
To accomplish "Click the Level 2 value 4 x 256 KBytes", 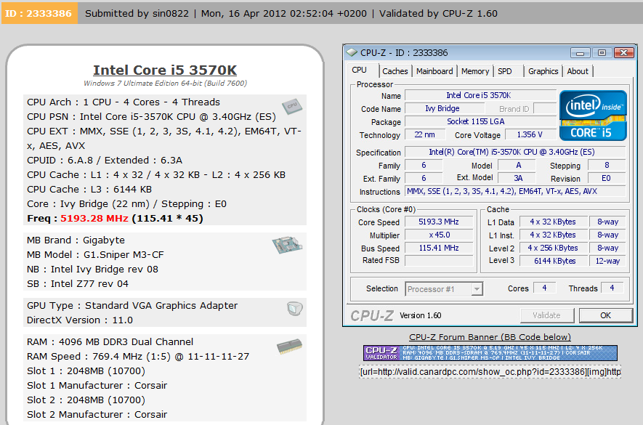I will 553,248.
